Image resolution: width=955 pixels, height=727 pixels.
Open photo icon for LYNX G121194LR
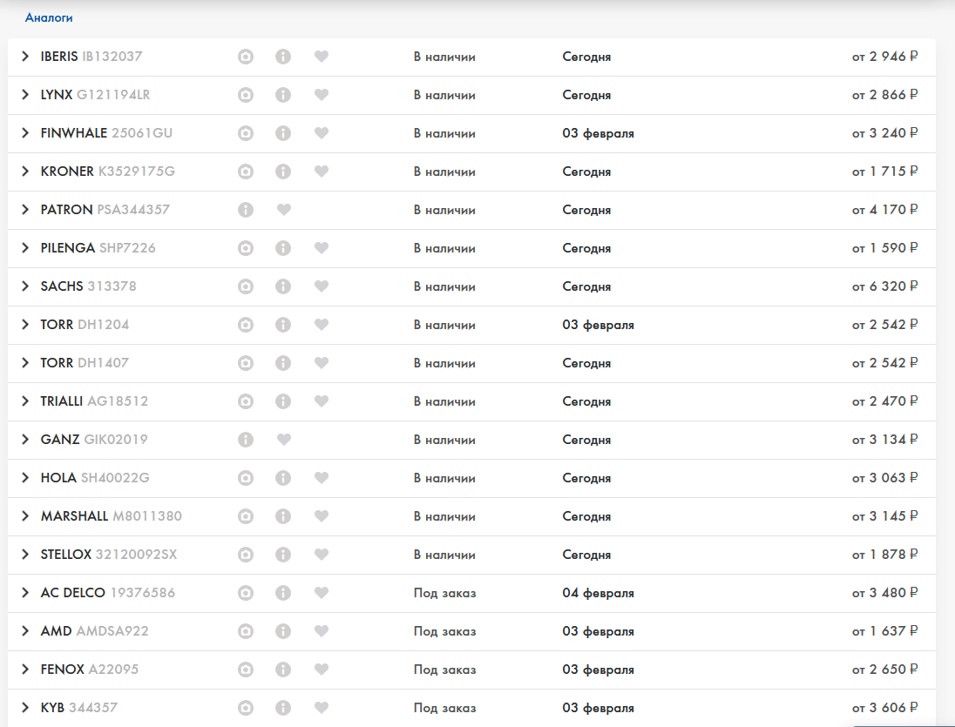click(246, 95)
